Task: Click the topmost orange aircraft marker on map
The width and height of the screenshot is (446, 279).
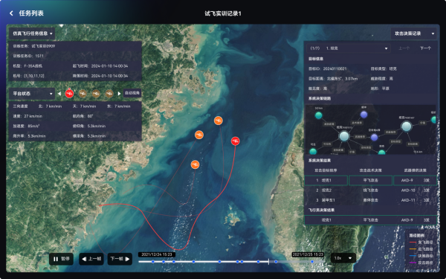Action: coord(218,121)
